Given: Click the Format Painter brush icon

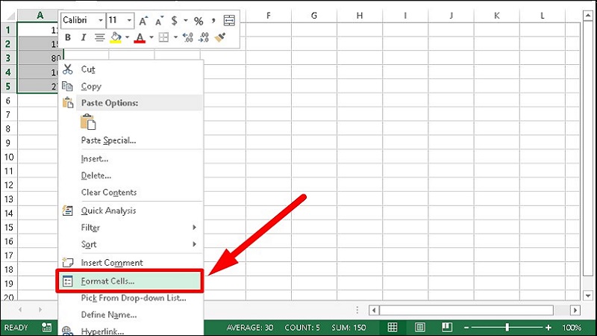Looking at the screenshot, I should pos(220,37).
